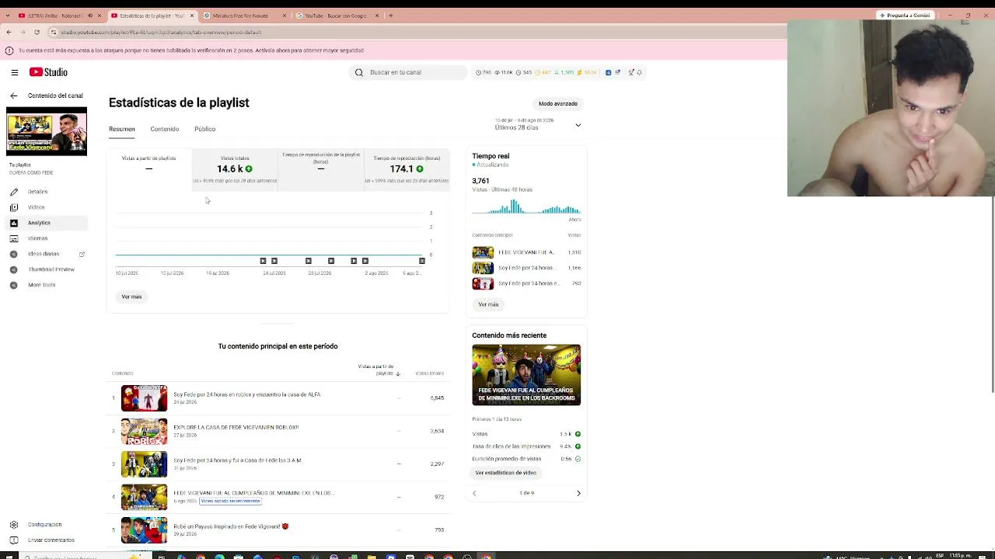Open the Fui a Casa de Fede 3 A.M. video

tap(279, 464)
